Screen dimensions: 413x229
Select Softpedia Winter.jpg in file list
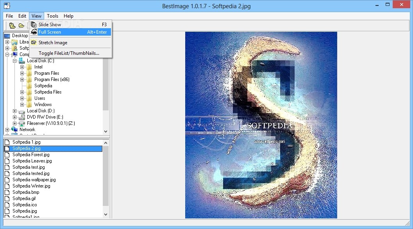click(31, 186)
